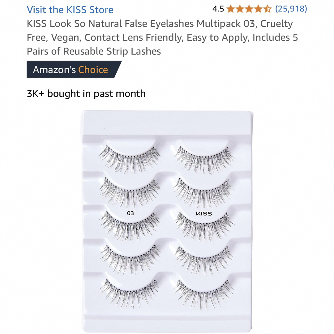The image size is (334, 334).
Task: Click the 4.5 rating number
Action: pyautogui.click(x=218, y=9)
